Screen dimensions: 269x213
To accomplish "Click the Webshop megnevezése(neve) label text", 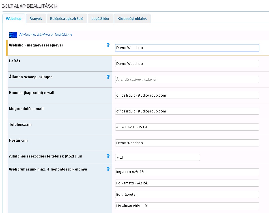I will coord(36,45).
